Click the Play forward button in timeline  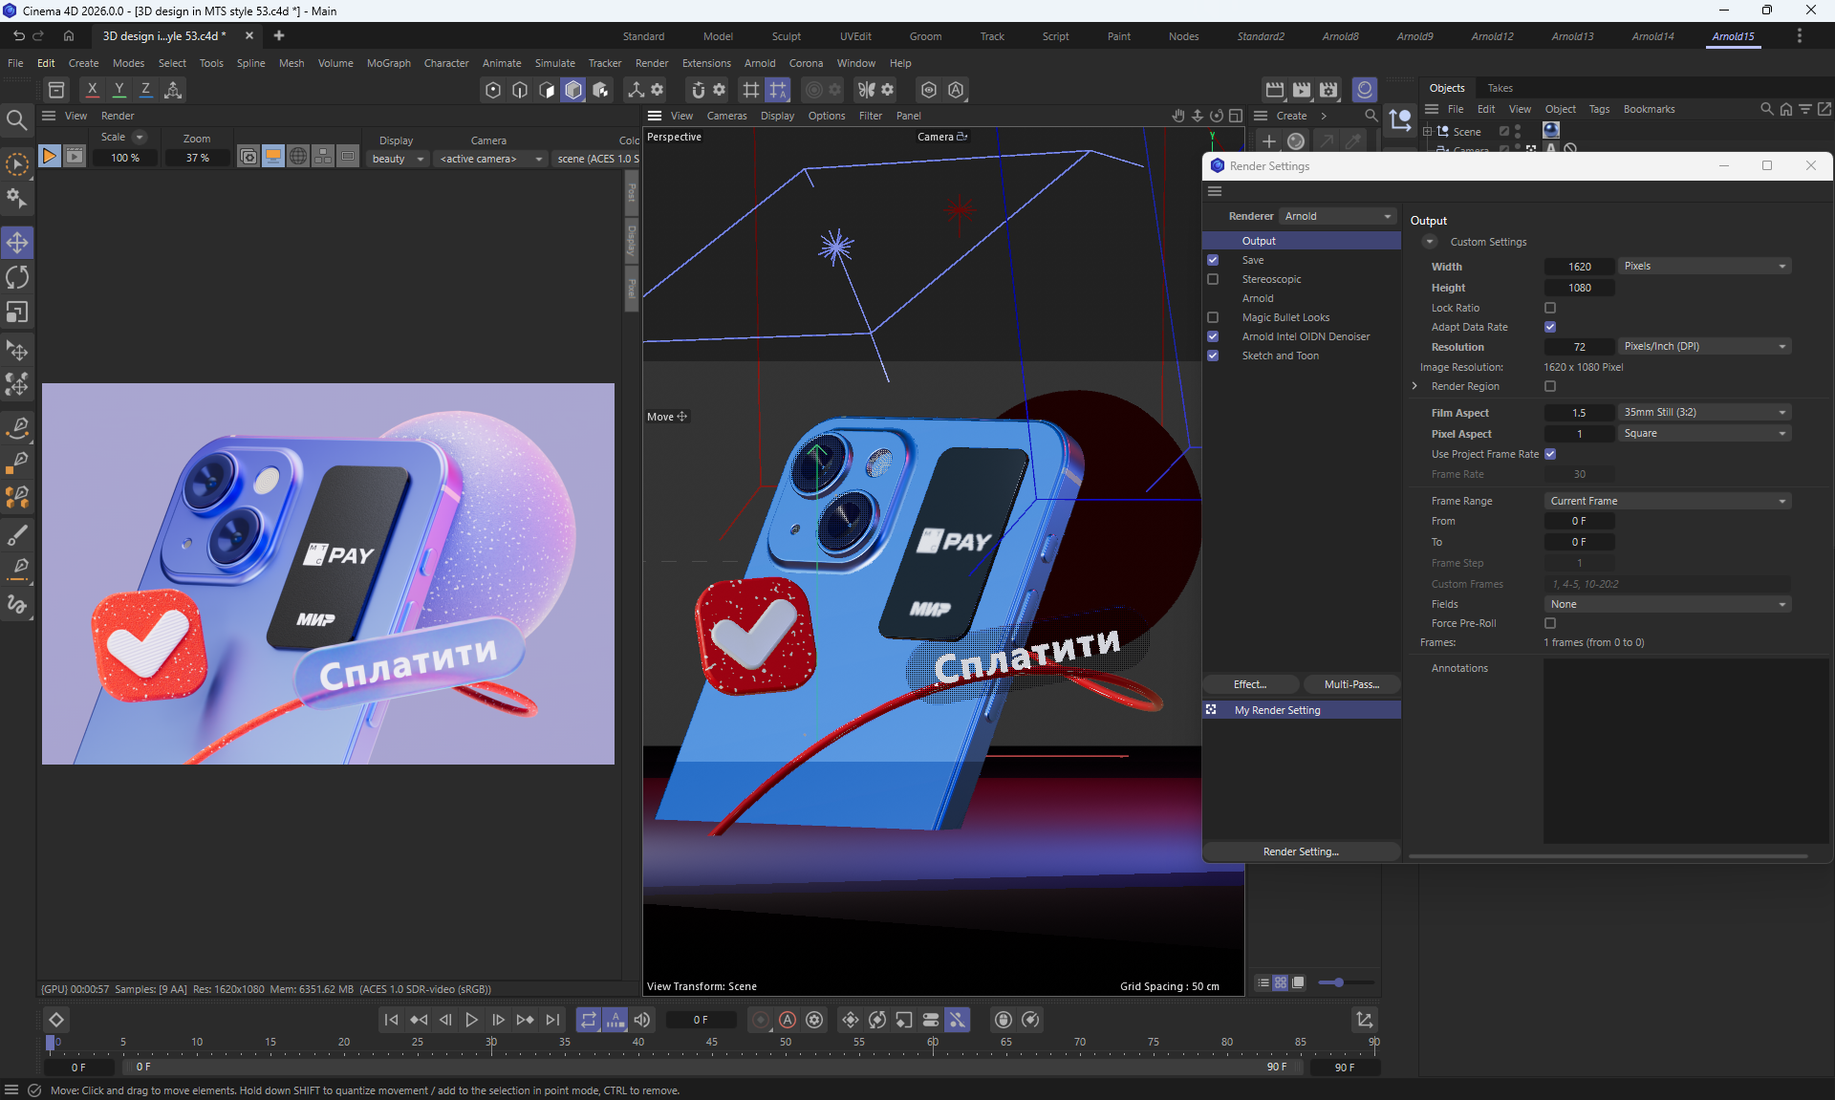click(471, 1020)
